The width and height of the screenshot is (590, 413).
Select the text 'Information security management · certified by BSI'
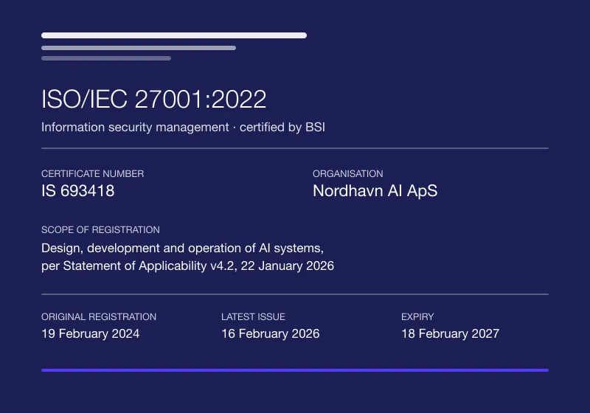pos(183,127)
